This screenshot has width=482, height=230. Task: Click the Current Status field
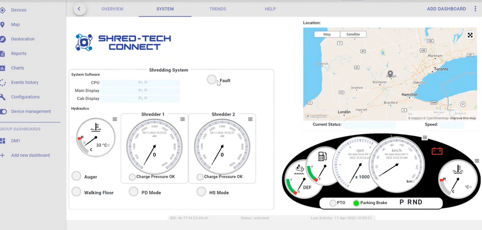pyautogui.click(x=370, y=125)
